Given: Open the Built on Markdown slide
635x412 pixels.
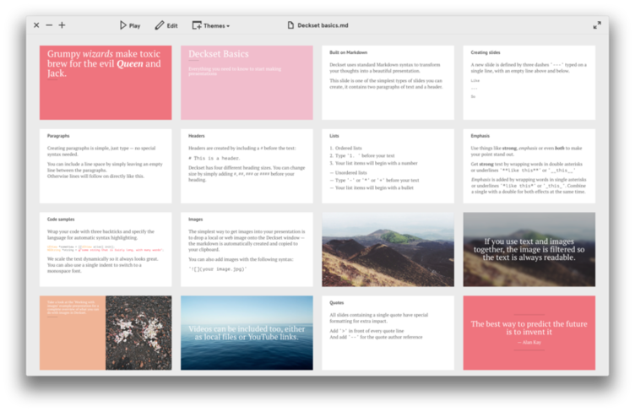Looking at the screenshot, I should tap(388, 82).
